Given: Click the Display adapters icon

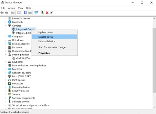Looking at the screenshot, I should [9, 44].
